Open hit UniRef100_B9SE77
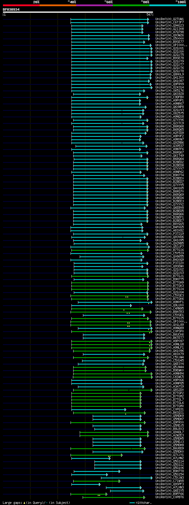The height and width of the screenshot is (505, 189). coord(170,42)
